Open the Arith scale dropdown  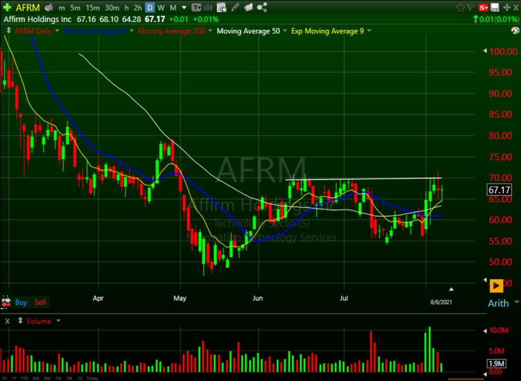click(x=503, y=303)
